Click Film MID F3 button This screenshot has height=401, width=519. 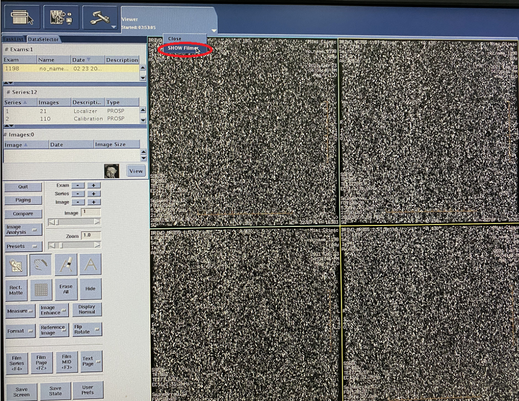click(x=66, y=361)
